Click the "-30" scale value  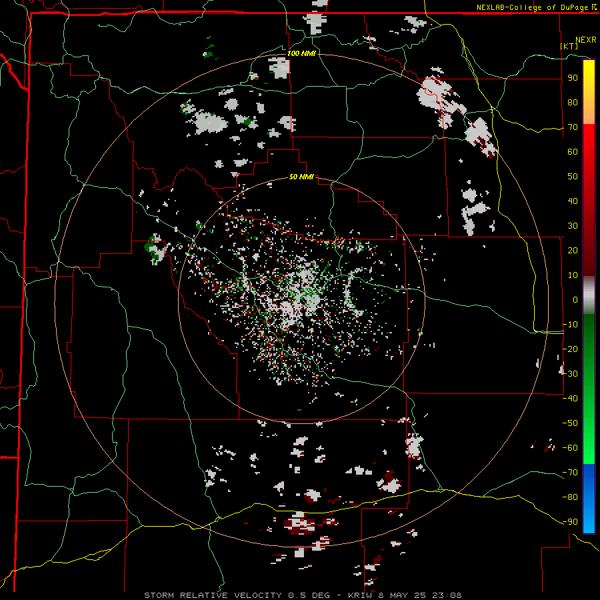point(570,374)
